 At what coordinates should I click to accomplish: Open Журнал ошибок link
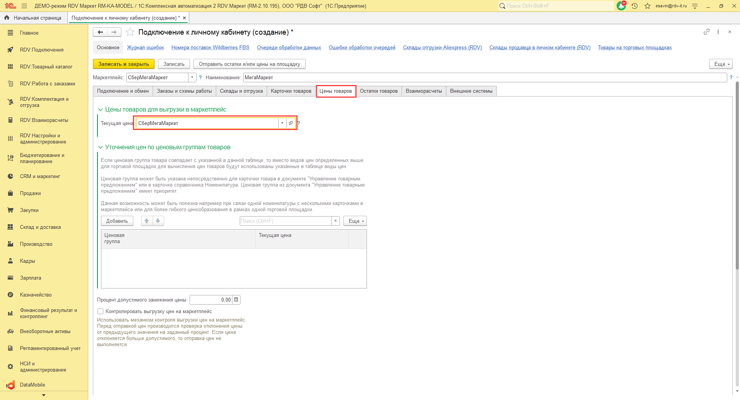[146, 48]
